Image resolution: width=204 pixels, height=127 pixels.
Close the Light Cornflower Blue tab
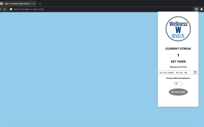point(34,3)
